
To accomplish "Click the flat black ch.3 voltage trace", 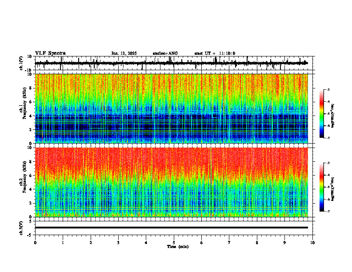I will click(172, 228).
